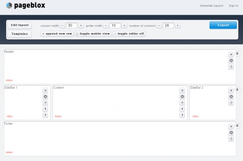Widen SideBar 1 with right arrow

point(45,115)
